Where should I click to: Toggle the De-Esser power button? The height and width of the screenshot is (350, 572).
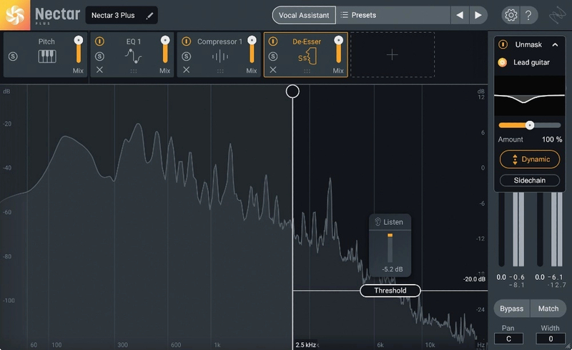click(x=273, y=42)
